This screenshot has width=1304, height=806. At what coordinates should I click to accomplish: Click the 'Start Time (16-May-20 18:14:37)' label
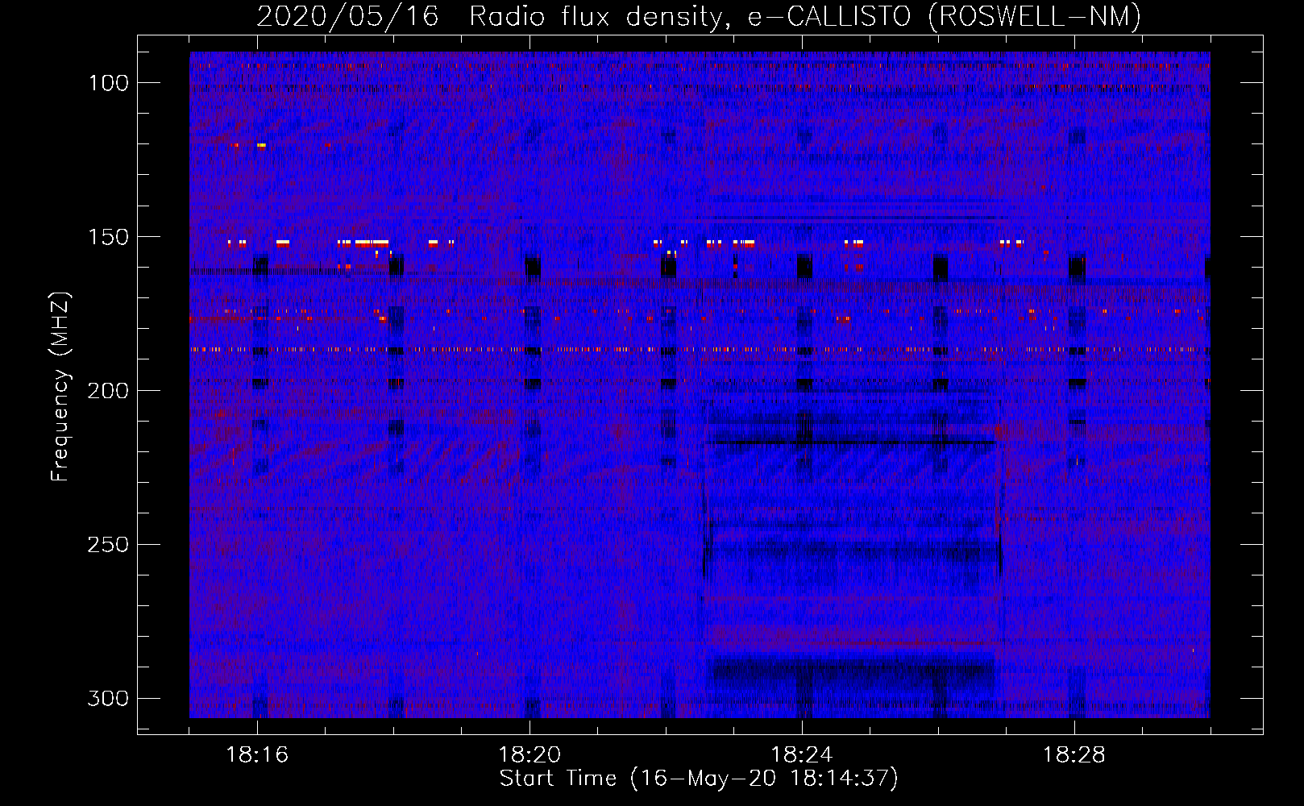pyautogui.click(x=699, y=779)
